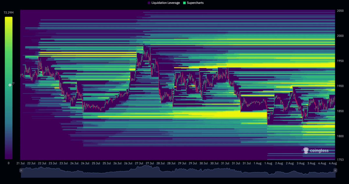
Task: Click the 1850 price axis label
Action: pos(340,111)
